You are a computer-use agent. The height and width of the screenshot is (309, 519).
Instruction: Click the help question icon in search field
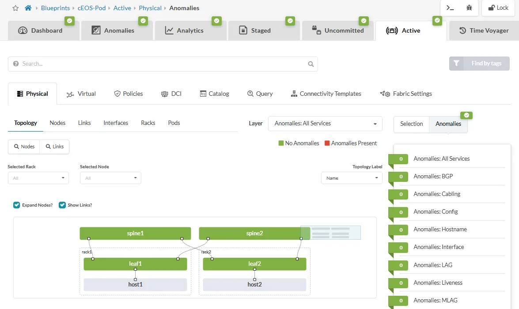16,64
